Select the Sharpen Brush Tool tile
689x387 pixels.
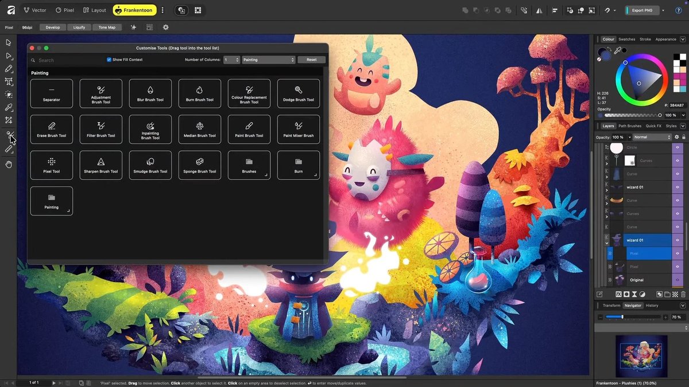[x=101, y=165]
